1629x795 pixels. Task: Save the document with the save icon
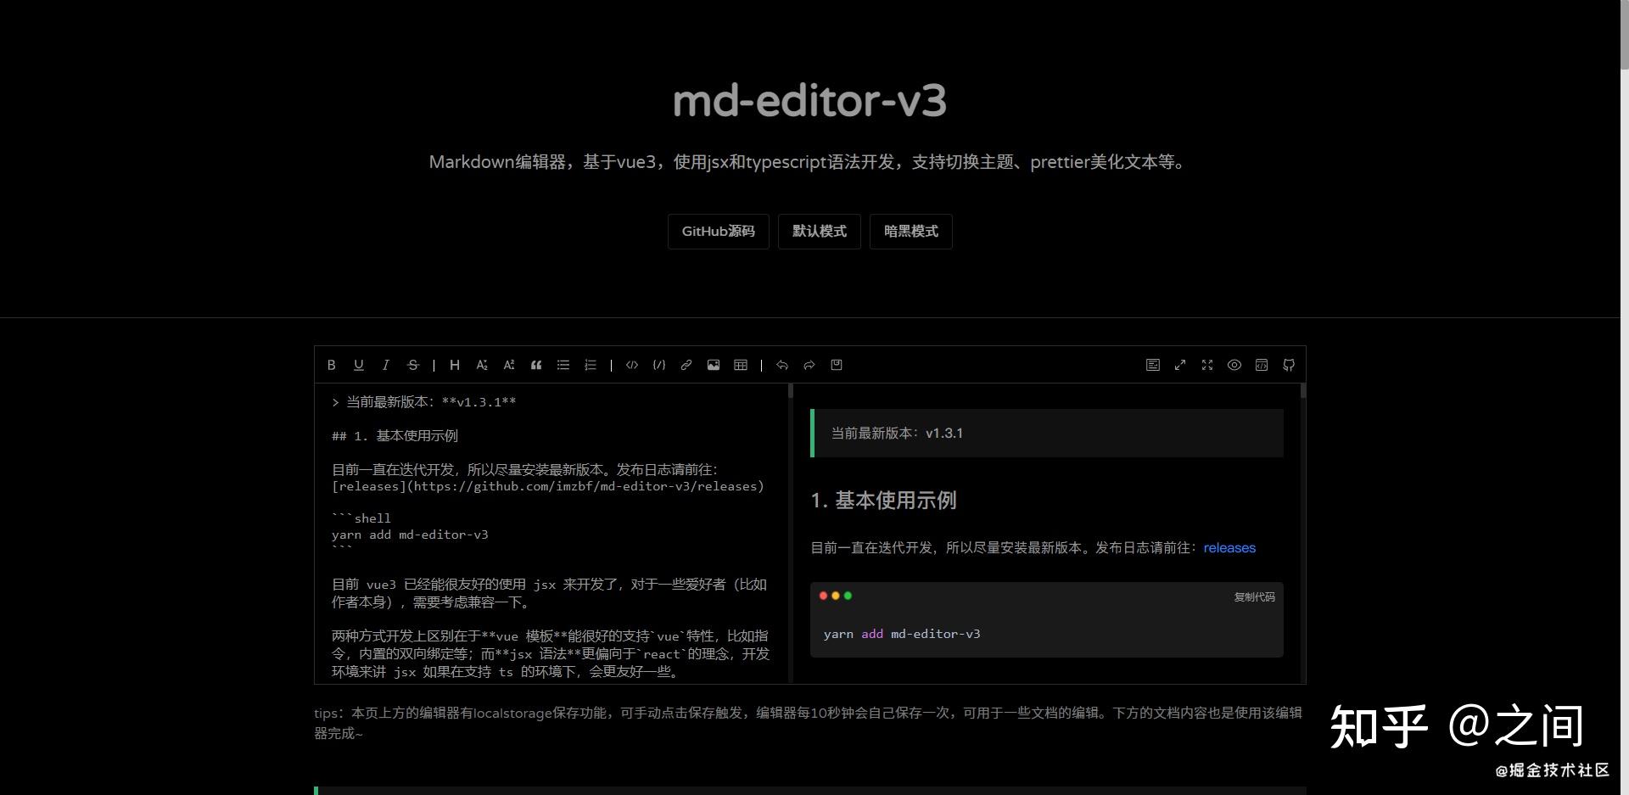[836, 365]
